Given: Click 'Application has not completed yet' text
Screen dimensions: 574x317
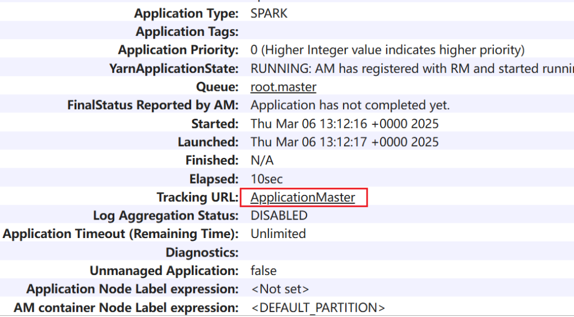Looking at the screenshot, I should pyautogui.click(x=350, y=105).
